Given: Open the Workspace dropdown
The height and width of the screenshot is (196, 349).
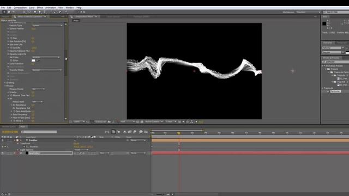Looking at the screenshot, I should coord(308,12).
